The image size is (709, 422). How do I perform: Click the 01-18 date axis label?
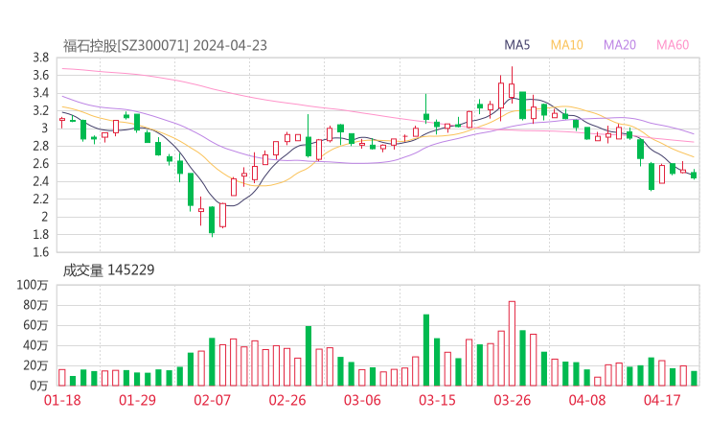pyautogui.click(x=62, y=400)
